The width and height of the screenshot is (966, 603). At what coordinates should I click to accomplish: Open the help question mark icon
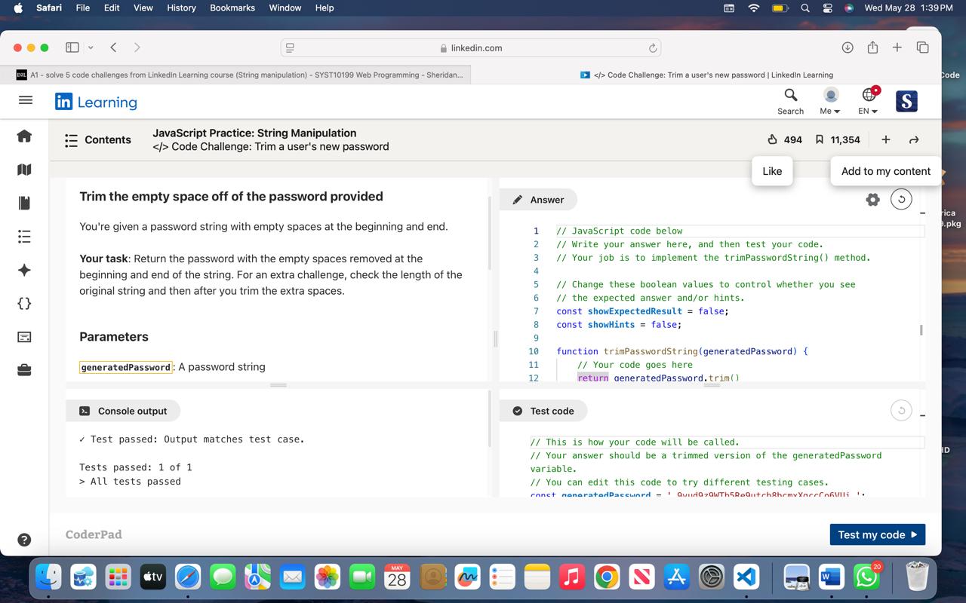[x=24, y=539]
